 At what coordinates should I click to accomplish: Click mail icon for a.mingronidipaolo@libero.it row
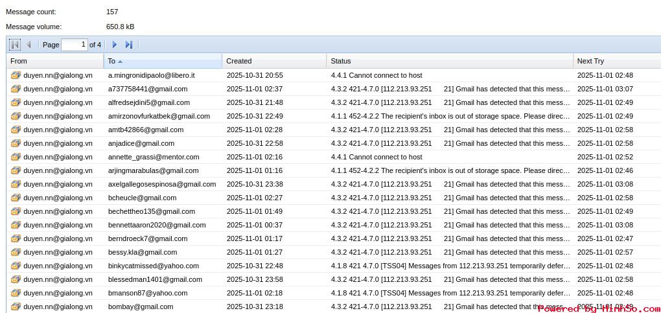click(x=16, y=75)
